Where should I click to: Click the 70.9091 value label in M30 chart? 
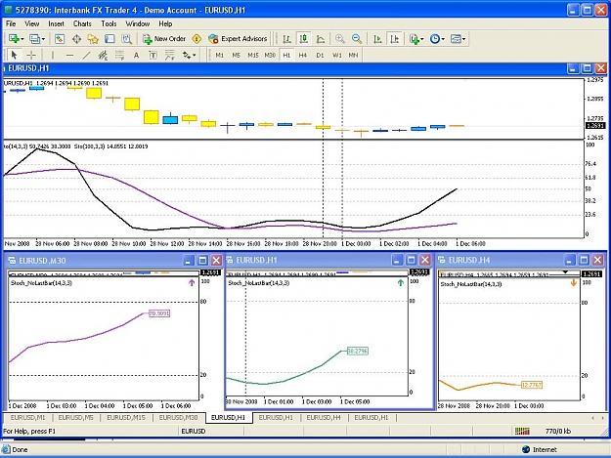pos(159,313)
